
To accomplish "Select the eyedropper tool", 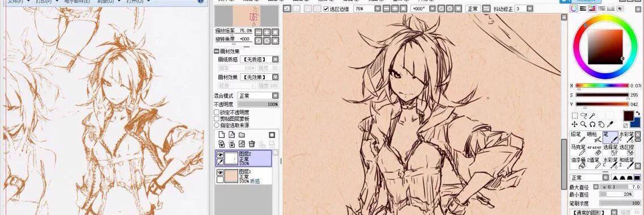I will (611, 124).
